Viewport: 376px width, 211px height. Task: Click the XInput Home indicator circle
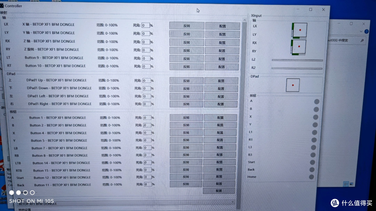point(311,177)
